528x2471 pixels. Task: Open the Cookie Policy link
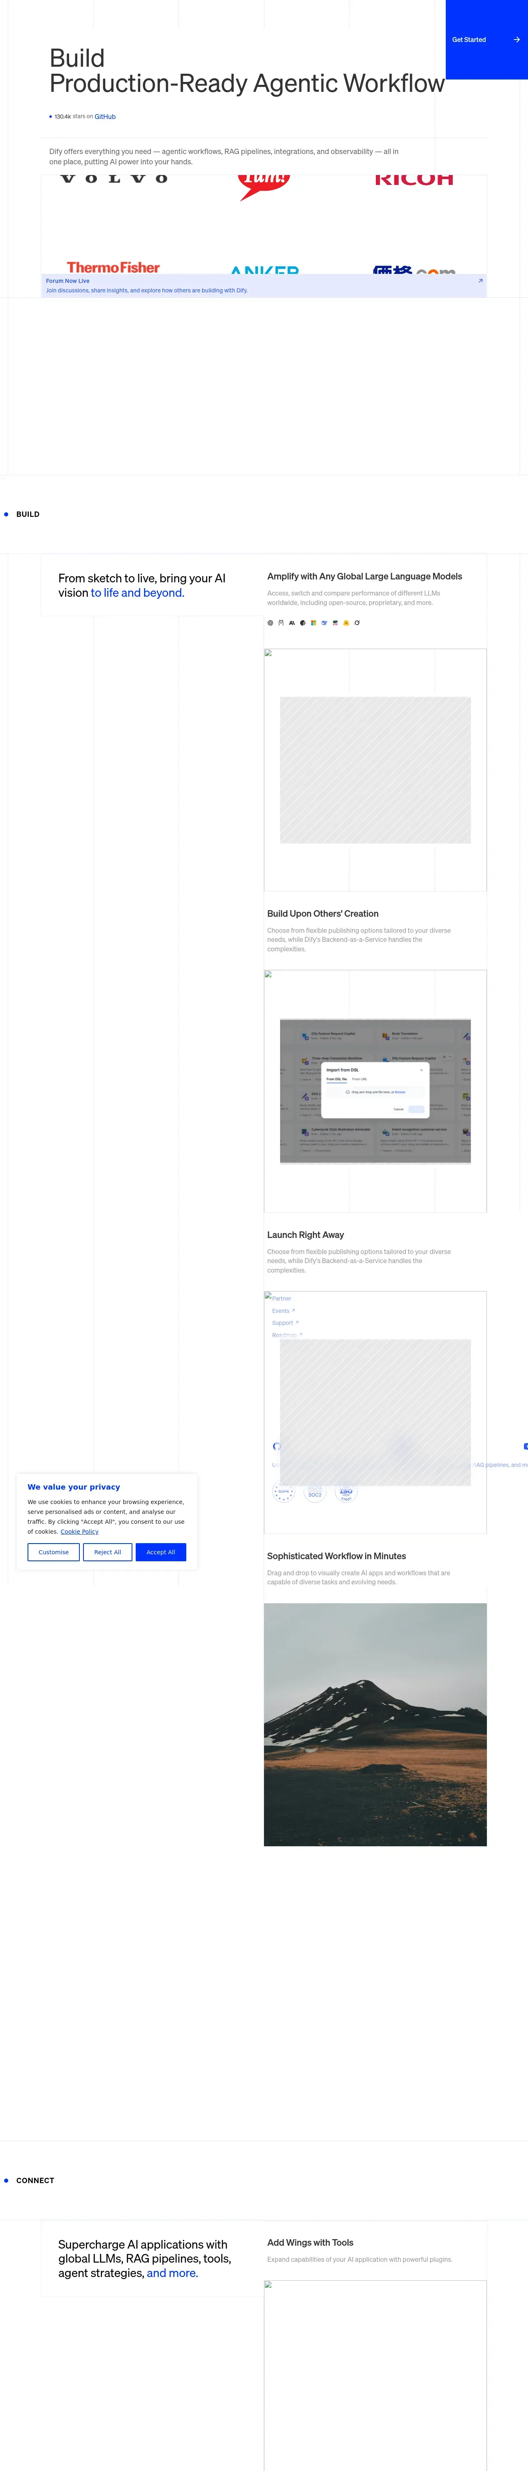(x=79, y=1532)
